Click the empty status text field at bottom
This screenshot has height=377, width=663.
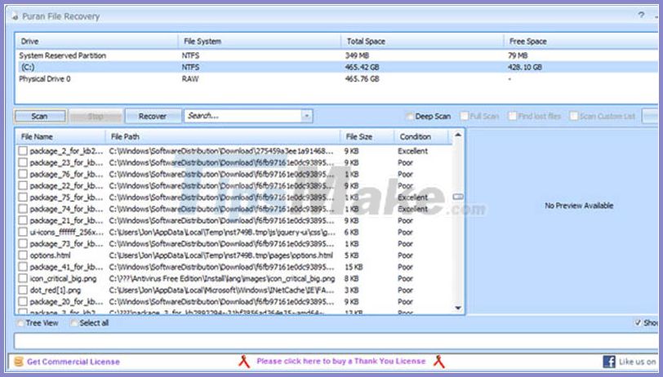(336, 341)
